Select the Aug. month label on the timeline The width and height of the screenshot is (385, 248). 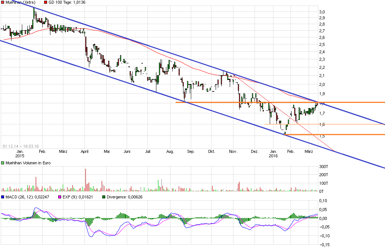point(171,151)
